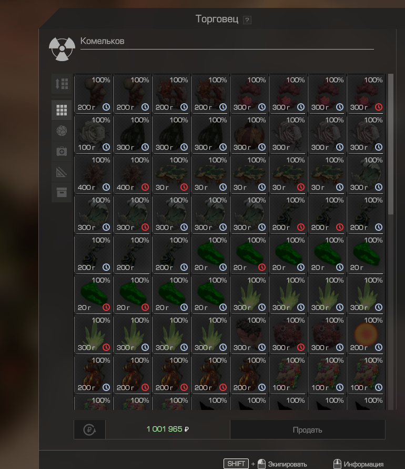This screenshot has width=405, height=469.
Task: Select the 20 г green artifact without clock
Action: [x=366, y=254]
